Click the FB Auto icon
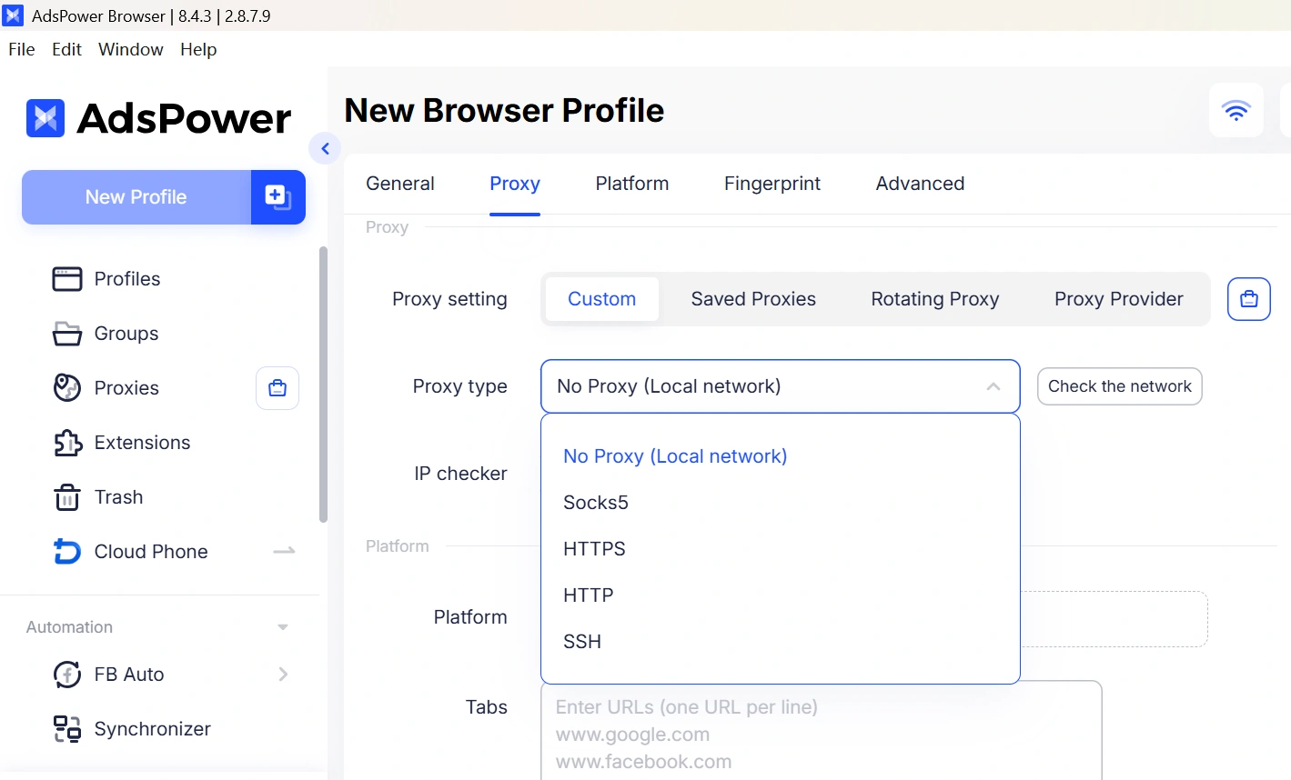Viewport: 1291px width, 780px height. click(x=67, y=675)
